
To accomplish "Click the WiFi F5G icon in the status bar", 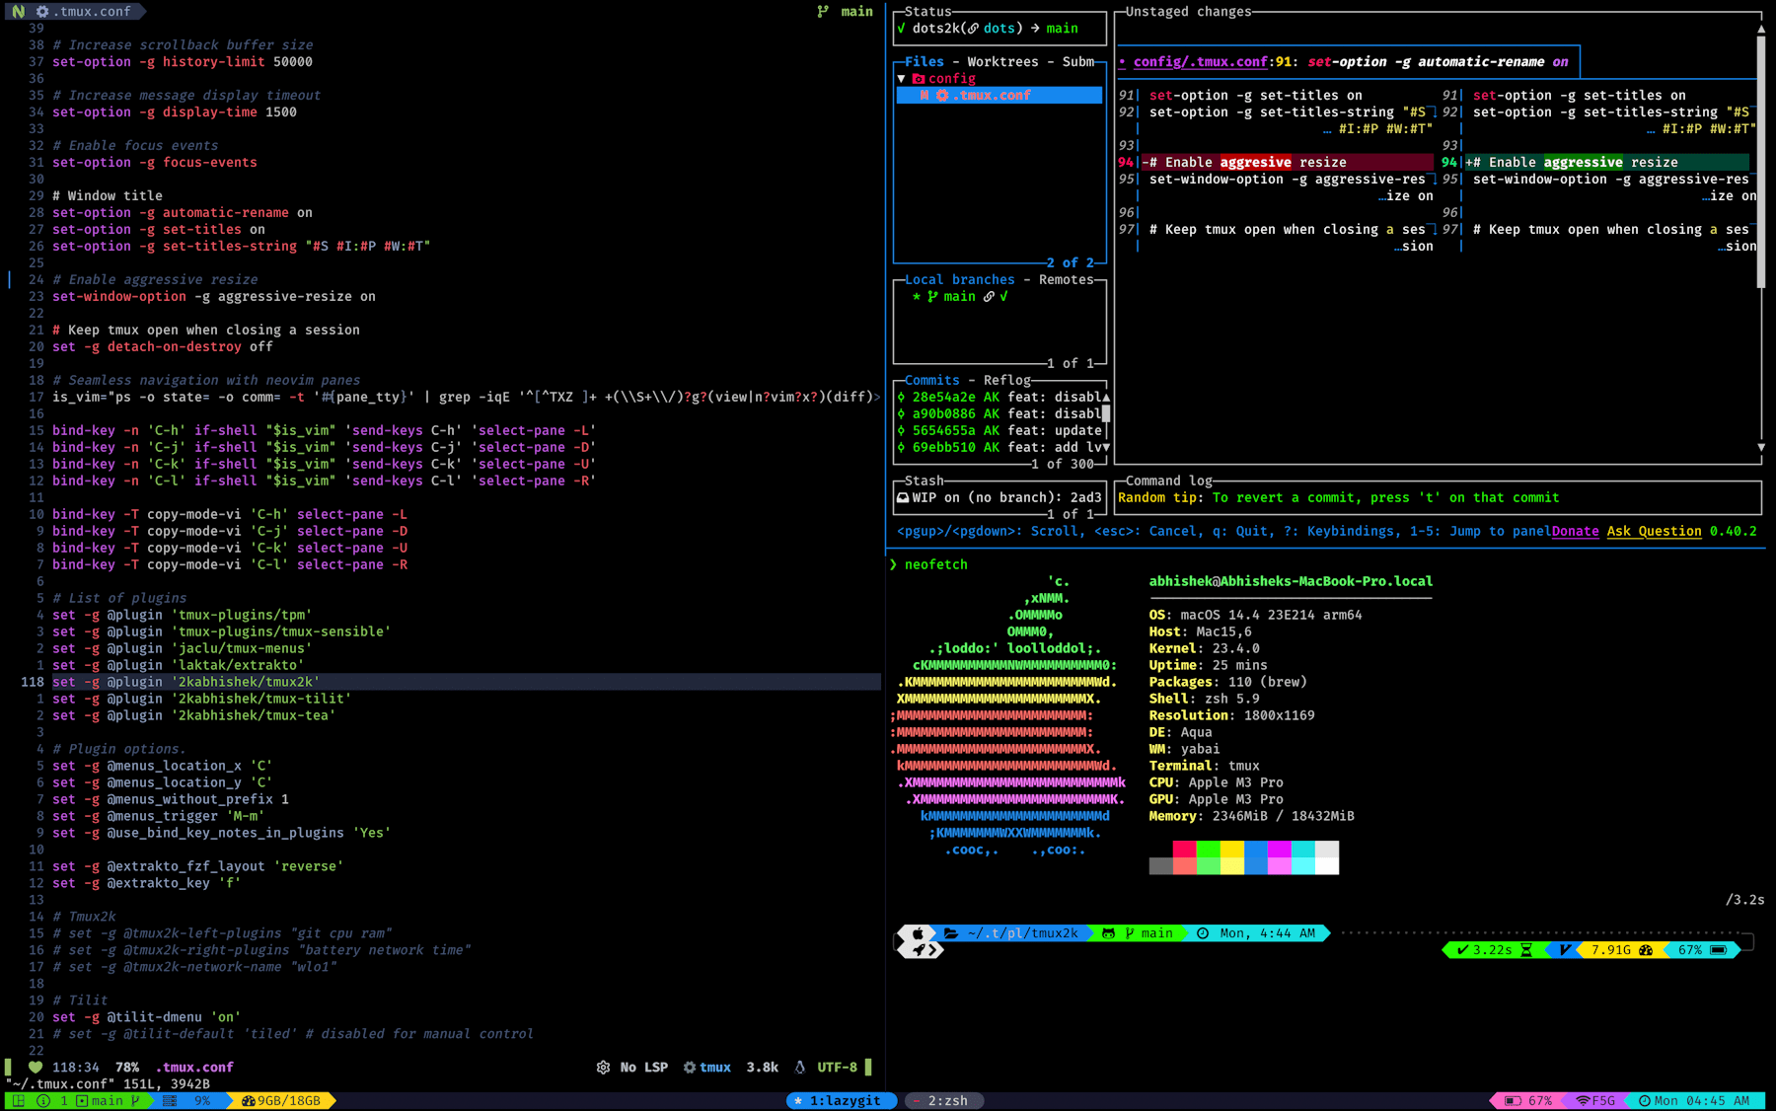I will click(1582, 1100).
